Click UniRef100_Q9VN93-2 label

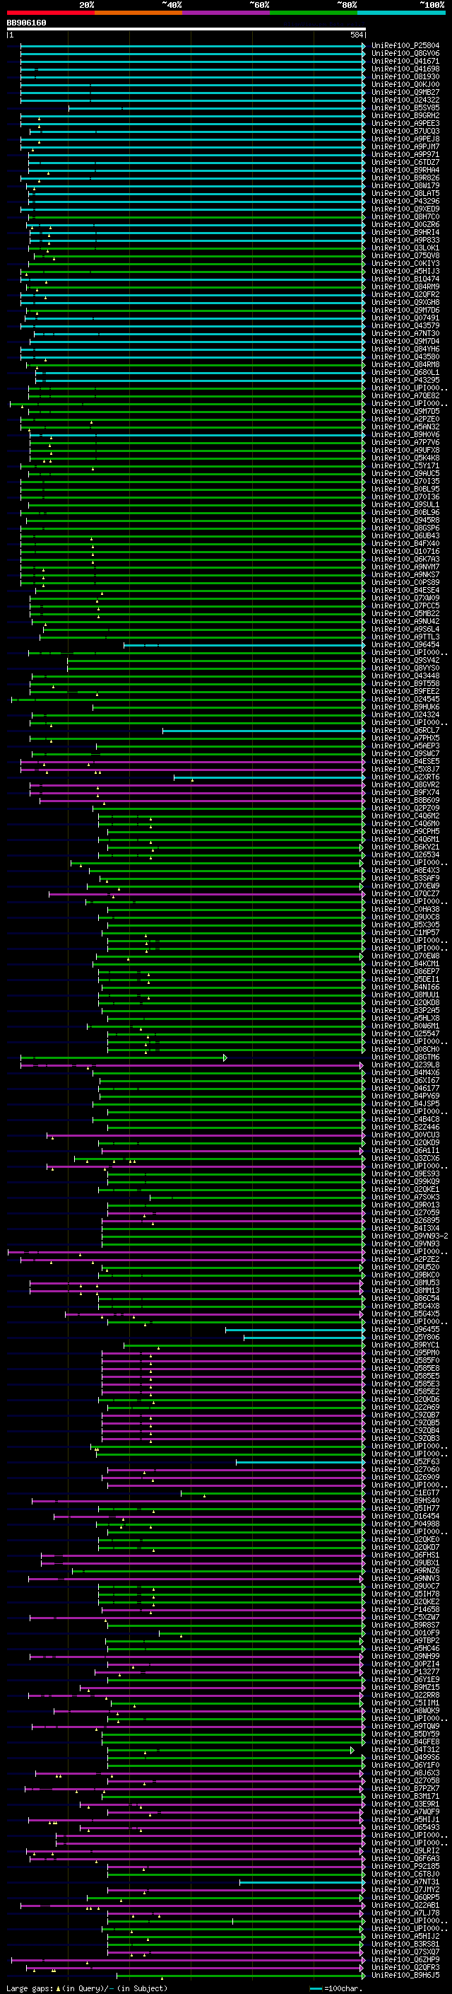pyautogui.click(x=410, y=1236)
